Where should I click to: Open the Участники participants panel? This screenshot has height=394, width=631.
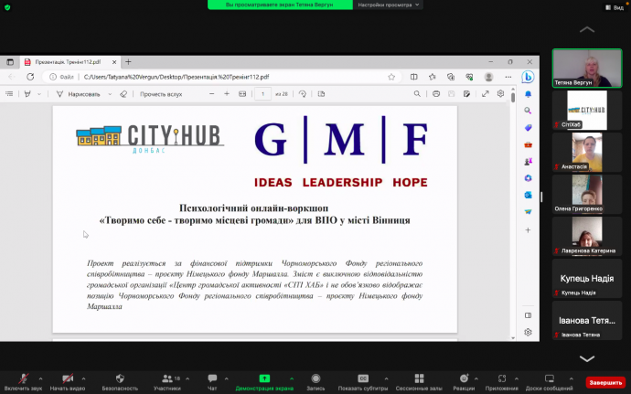click(166, 378)
